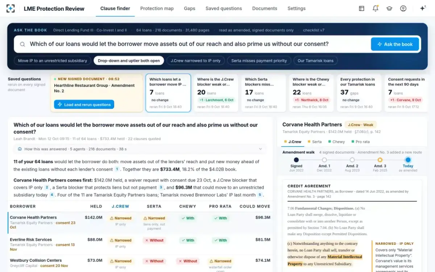Select 'Our Tamarisk loans' chip
This screenshot has width=435, height=272.
coord(315,61)
